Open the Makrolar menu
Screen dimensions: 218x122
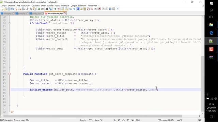point(65,6)
